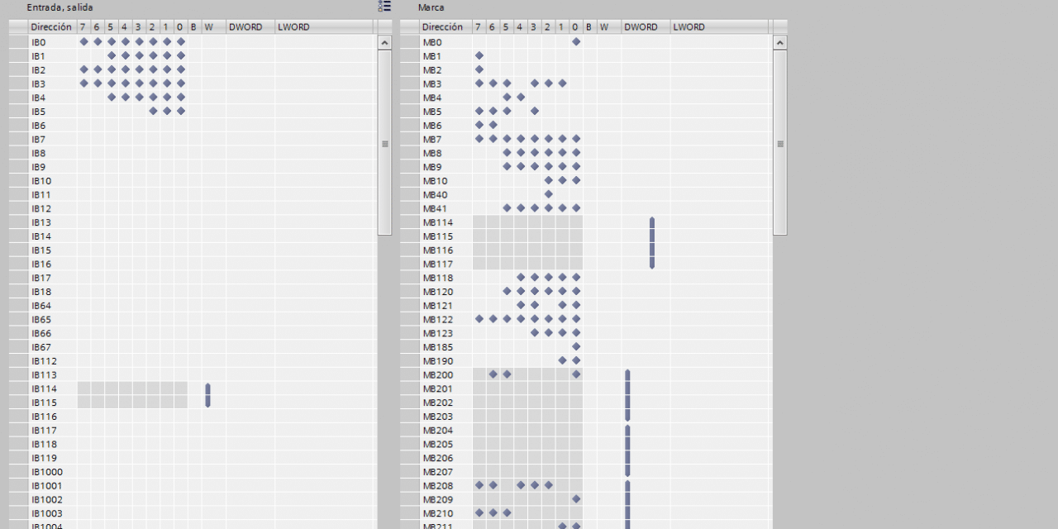Click the word bar marker in the IB114 row
The height and width of the screenshot is (529, 1058).
click(208, 389)
